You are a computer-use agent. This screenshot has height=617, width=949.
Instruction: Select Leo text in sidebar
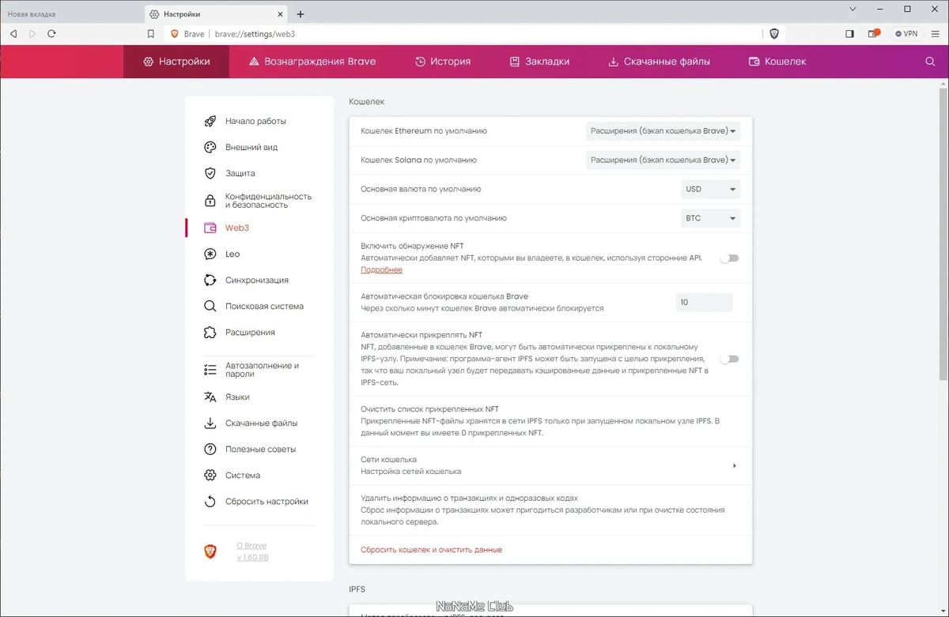coord(233,254)
